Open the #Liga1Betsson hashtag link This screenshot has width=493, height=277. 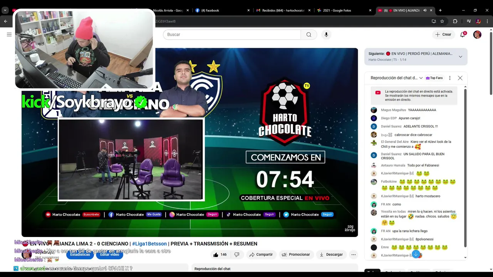[x=149, y=244]
